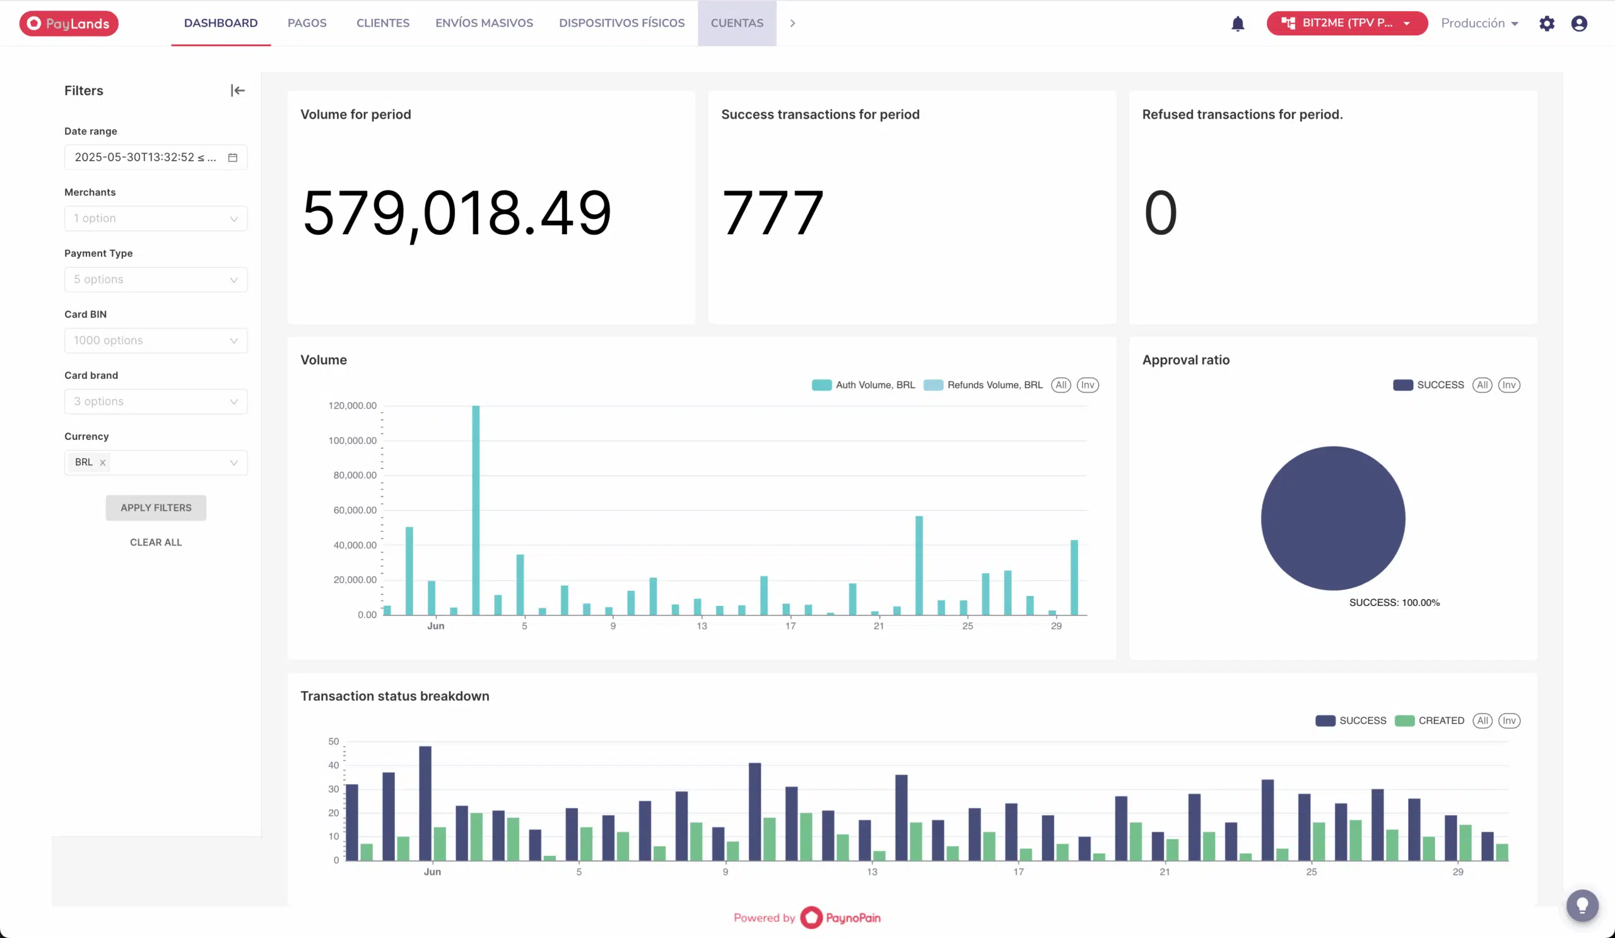Click the PayLands logo
The width and height of the screenshot is (1615, 938).
pos(69,24)
